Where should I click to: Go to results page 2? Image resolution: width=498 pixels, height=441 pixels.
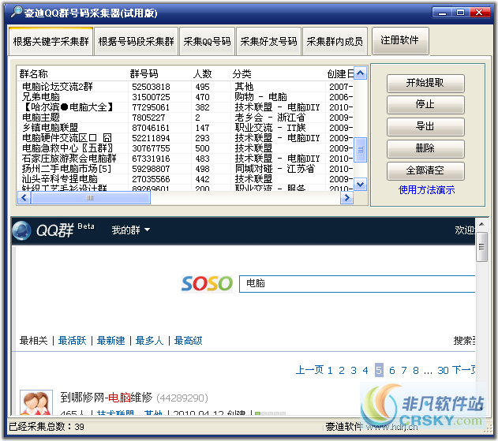342,370
